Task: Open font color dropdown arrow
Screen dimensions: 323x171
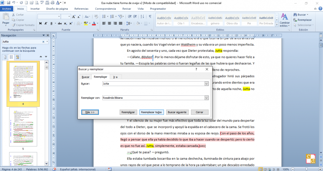Action: pos(97,23)
